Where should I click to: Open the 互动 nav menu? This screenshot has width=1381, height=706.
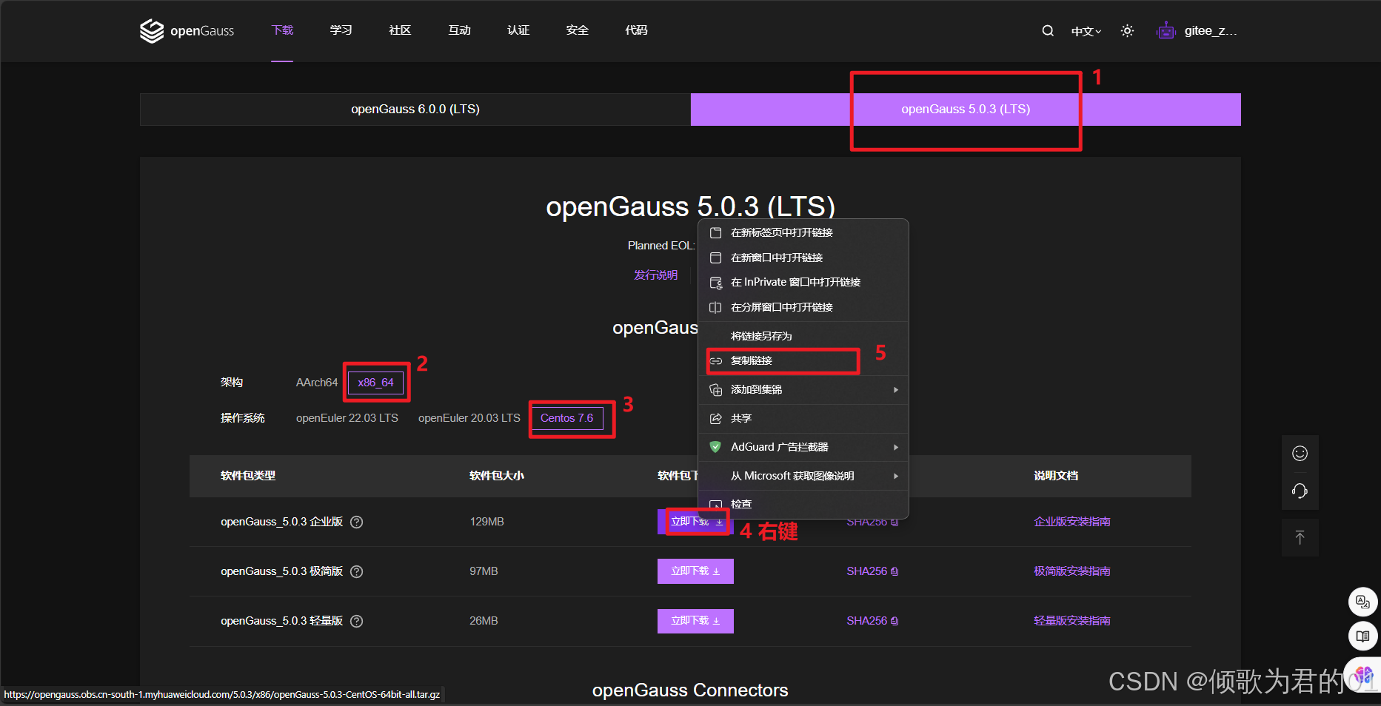click(459, 30)
